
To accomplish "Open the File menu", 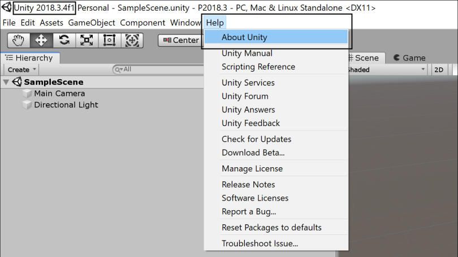I will (x=9, y=23).
